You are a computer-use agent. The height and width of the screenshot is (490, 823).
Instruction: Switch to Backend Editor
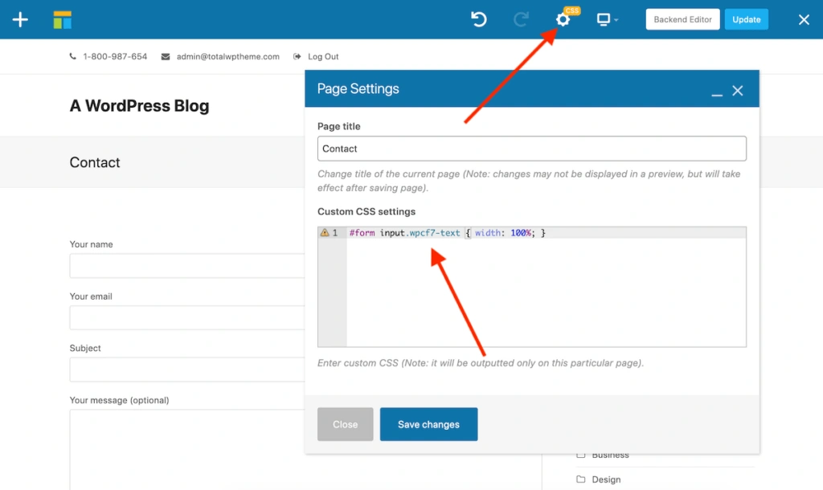(x=682, y=19)
